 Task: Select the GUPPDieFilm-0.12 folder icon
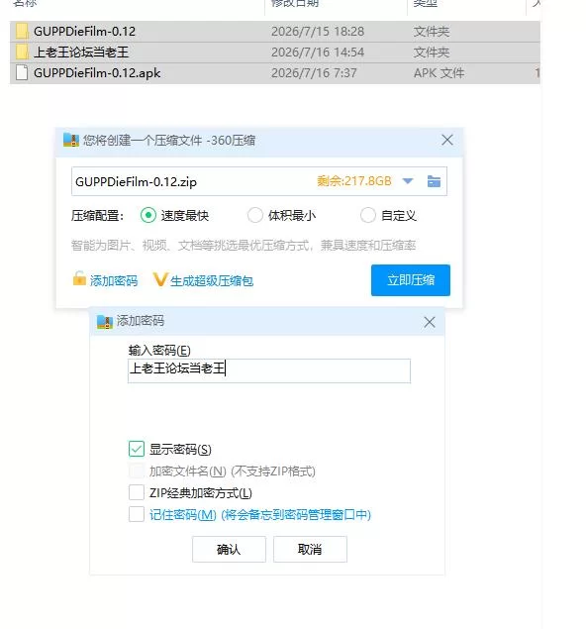22,31
